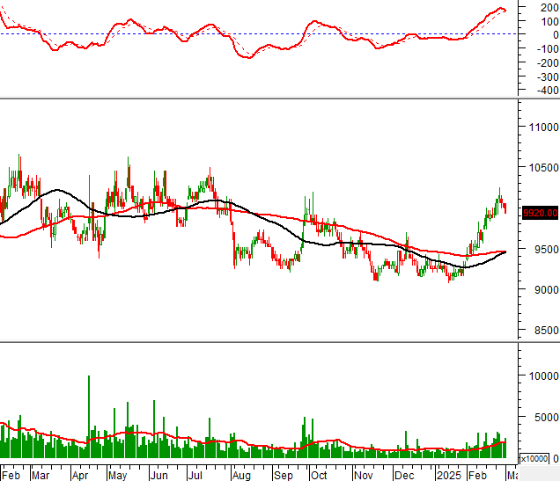
Task: Select the 8500 price axis label
Action: (x=547, y=330)
